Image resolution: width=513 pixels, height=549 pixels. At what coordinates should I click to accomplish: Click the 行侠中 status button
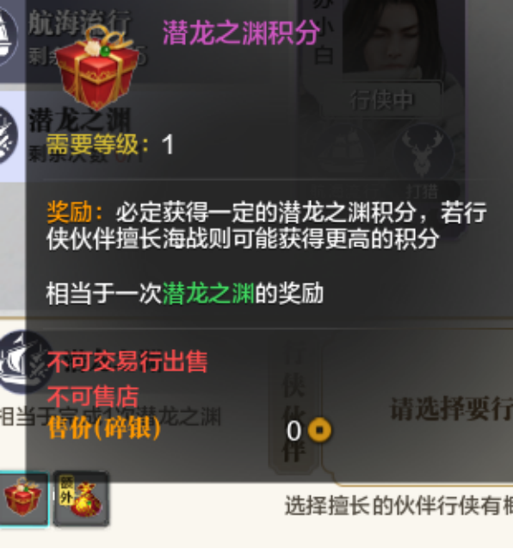381,100
